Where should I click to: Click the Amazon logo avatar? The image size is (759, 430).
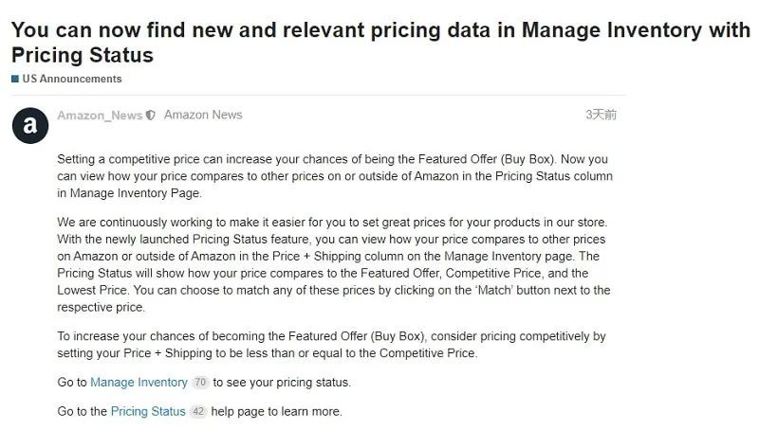(29, 124)
